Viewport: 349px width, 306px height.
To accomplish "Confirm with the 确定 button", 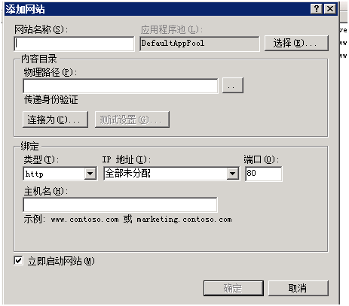I will coord(234,288).
